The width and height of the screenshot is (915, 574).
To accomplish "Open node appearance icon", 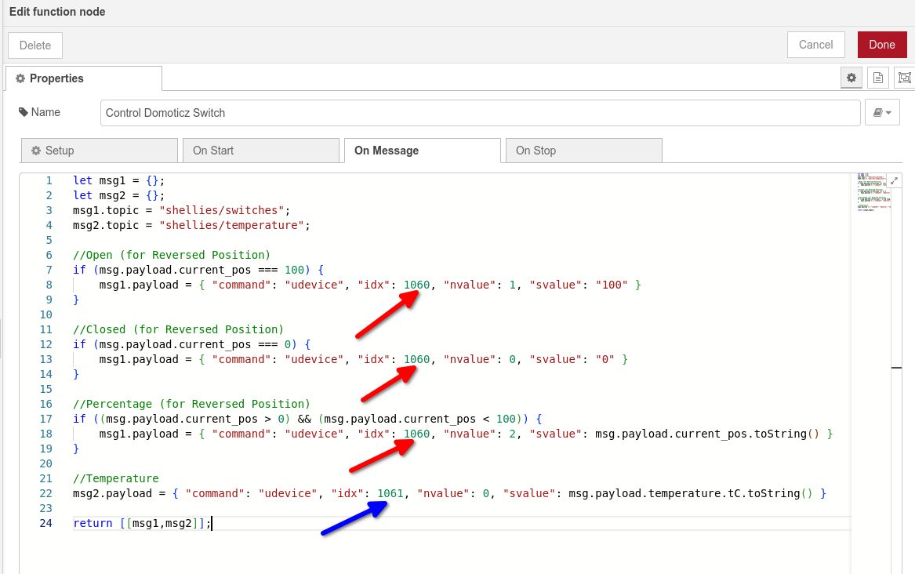I will (x=905, y=78).
